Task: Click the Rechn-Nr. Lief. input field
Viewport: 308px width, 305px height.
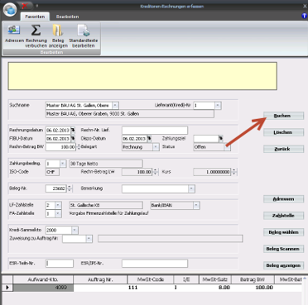Action: click(155, 130)
